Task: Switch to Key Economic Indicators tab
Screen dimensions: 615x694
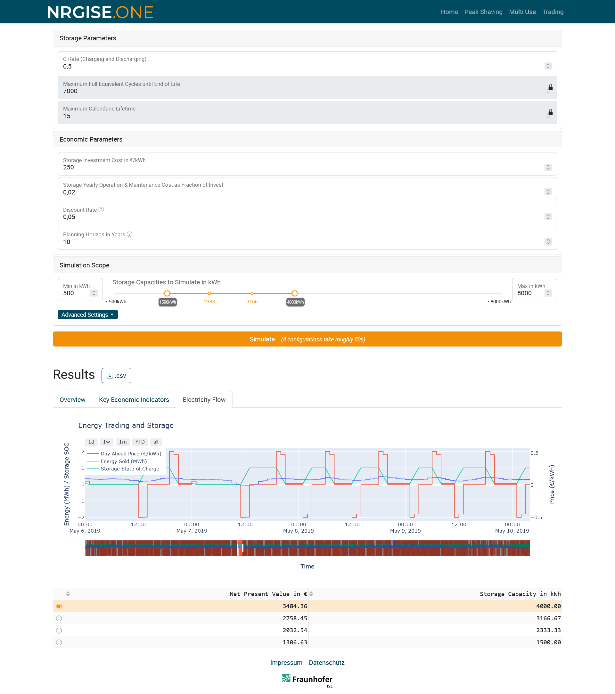Action: pyautogui.click(x=134, y=400)
